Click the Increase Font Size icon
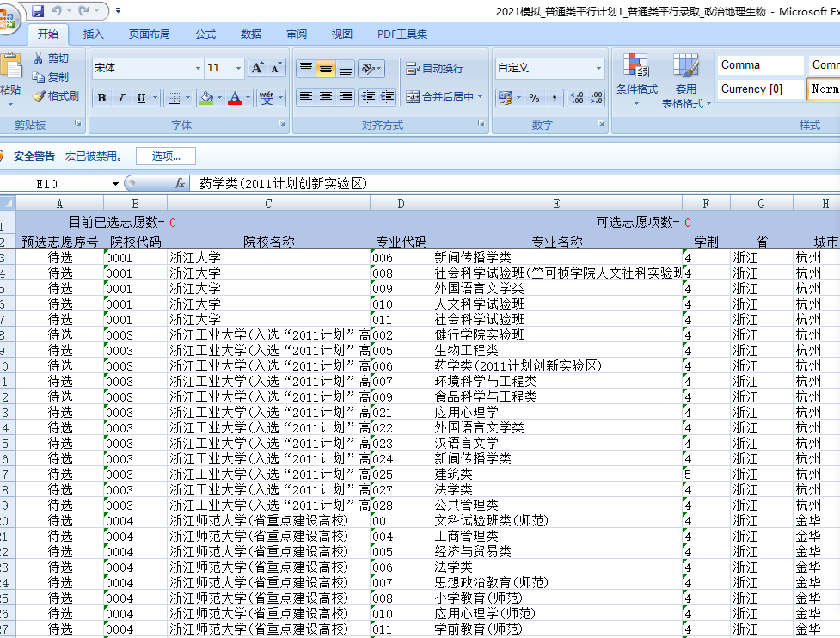The width and height of the screenshot is (840, 638). click(257, 68)
